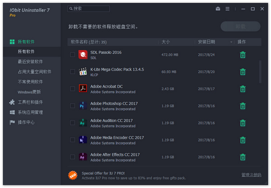Select 不常使用软件 in sidebar
Screen dimensions: 271x188
pos(30,82)
